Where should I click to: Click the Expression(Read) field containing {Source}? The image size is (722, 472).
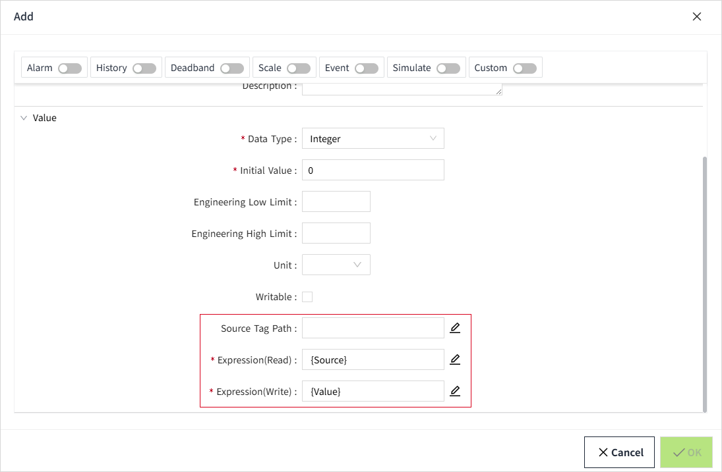[373, 359]
